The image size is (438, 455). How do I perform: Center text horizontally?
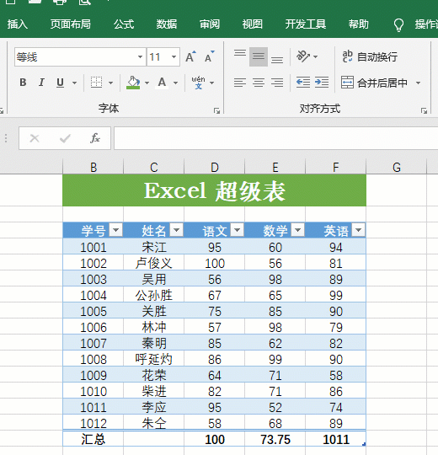259,83
